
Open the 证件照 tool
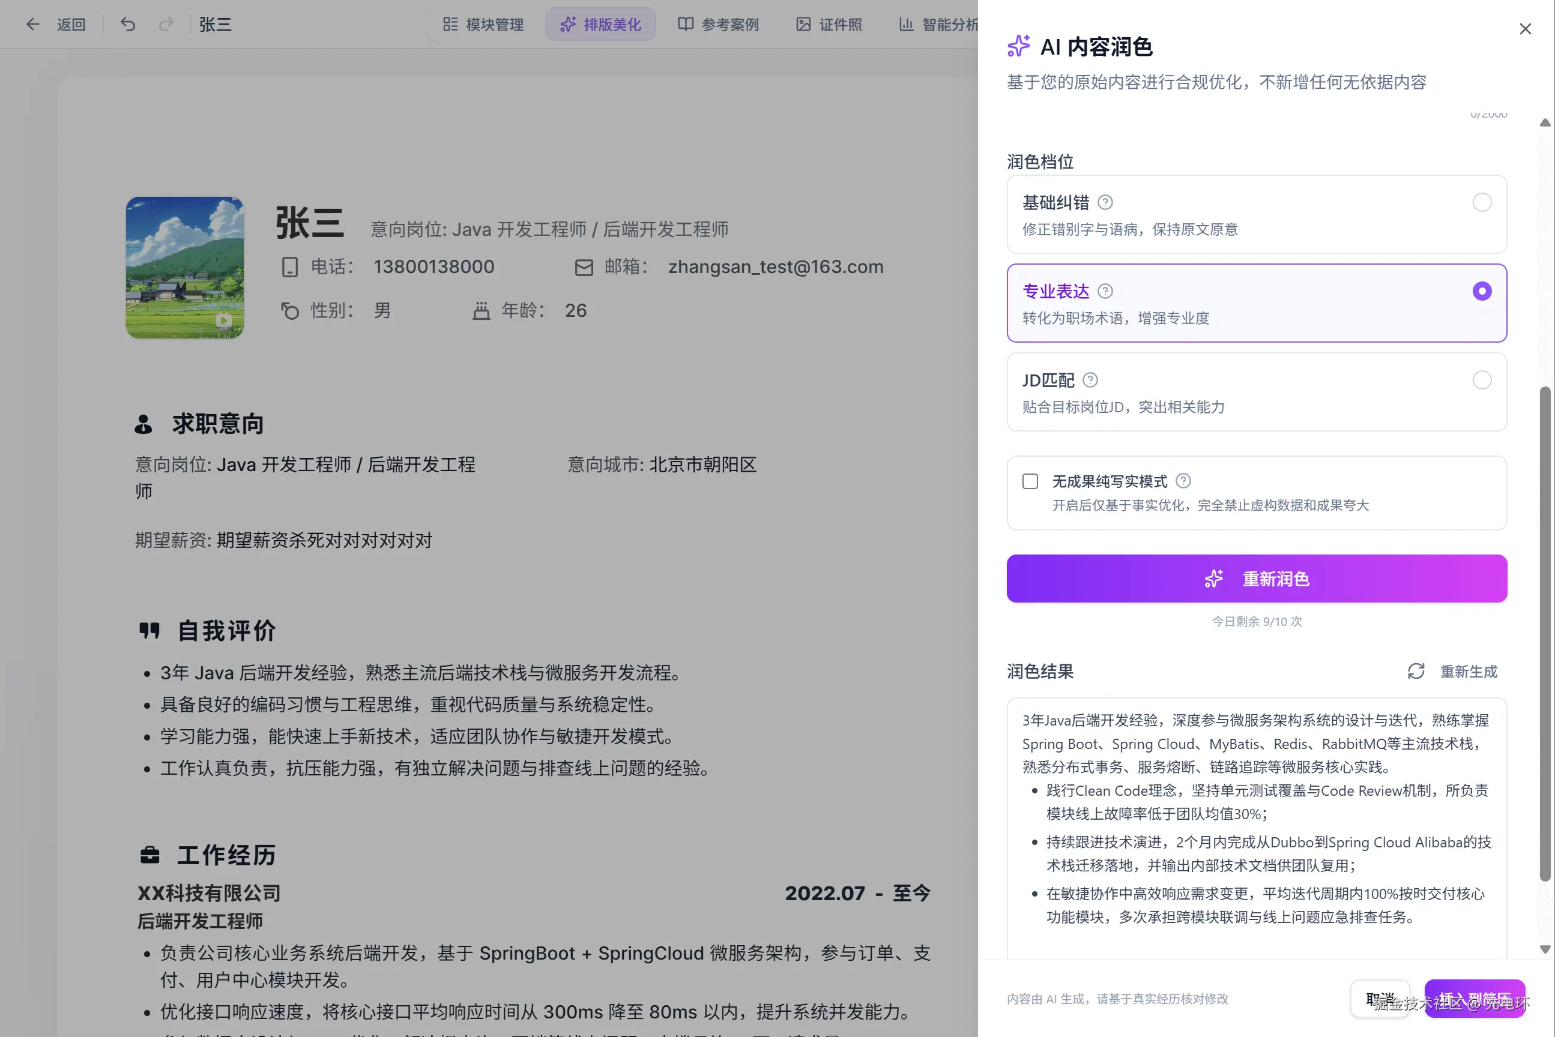tap(829, 25)
